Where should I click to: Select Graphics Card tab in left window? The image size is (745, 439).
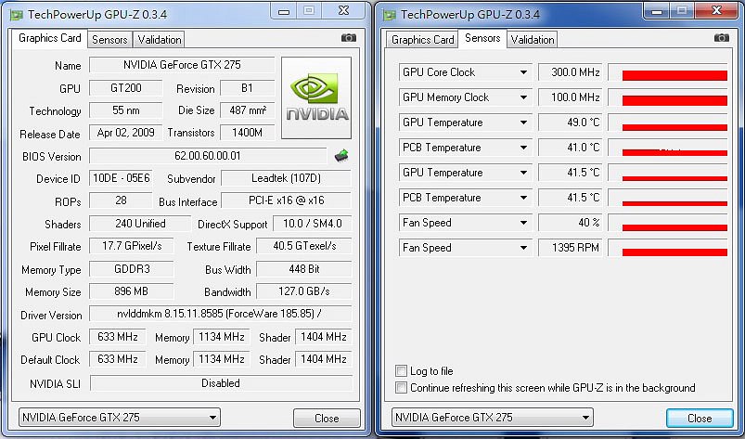click(50, 38)
